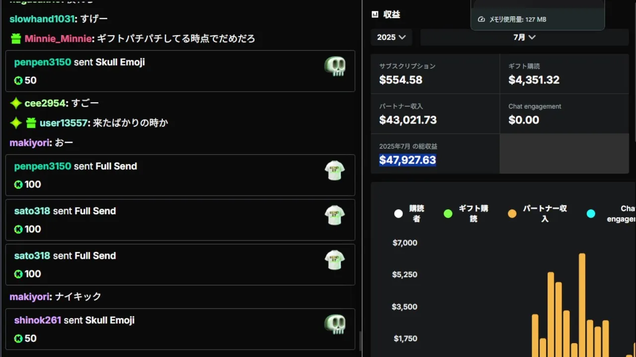The width and height of the screenshot is (636, 357).
Task: Click the Minnie_Minnie username in chat
Action: tap(58, 39)
